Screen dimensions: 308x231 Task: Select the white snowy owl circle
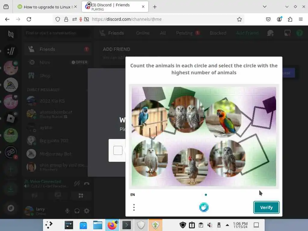pyautogui.click(x=150, y=158)
